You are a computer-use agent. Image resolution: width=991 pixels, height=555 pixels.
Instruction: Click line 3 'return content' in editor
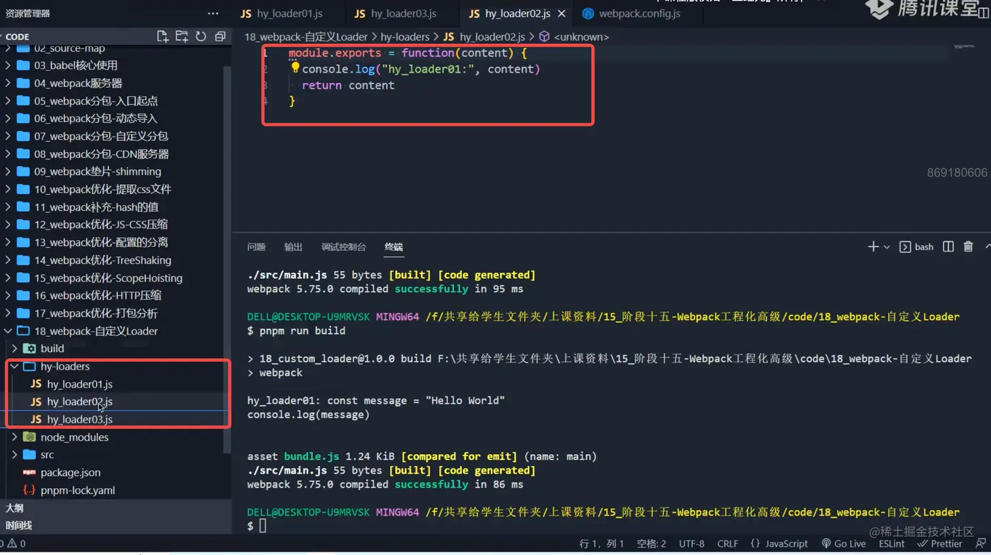[x=348, y=85]
